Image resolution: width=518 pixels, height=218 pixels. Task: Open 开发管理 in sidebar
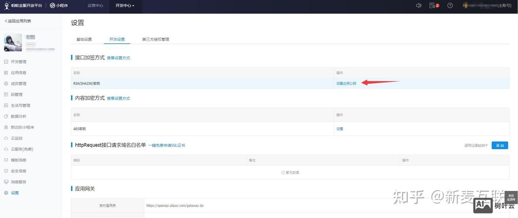18,61
